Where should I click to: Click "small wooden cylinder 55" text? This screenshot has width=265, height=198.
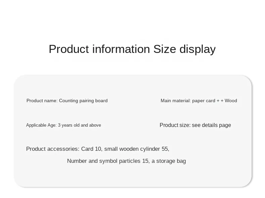(x=137, y=149)
